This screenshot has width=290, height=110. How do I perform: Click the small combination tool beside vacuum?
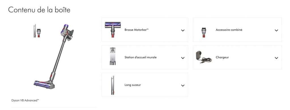[39, 33]
